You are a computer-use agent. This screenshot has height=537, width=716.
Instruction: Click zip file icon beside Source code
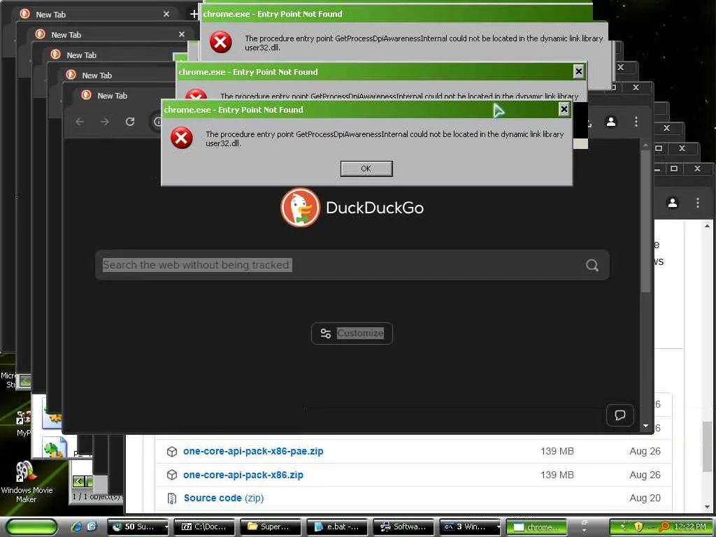[x=172, y=498]
